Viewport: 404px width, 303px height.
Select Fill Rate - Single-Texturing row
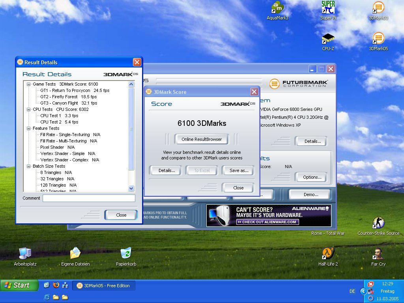click(70, 135)
